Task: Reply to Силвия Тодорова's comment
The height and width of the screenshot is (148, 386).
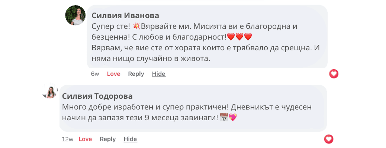Action: tap(107, 139)
